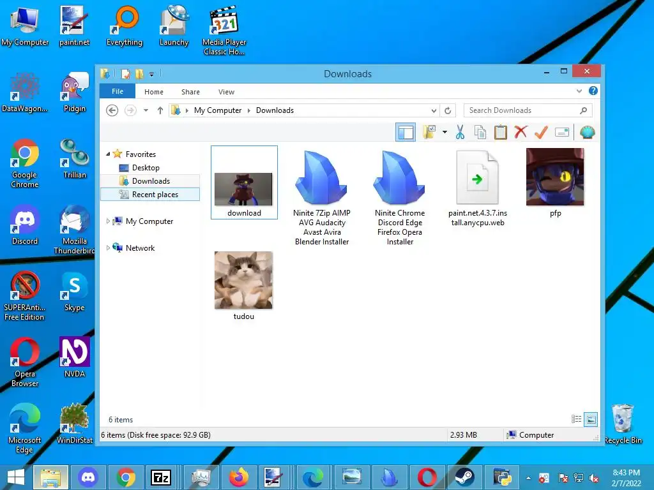Screen dimensions: 654x490
Task: Click the Windows Start button
Action: click(x=16, y=477)
